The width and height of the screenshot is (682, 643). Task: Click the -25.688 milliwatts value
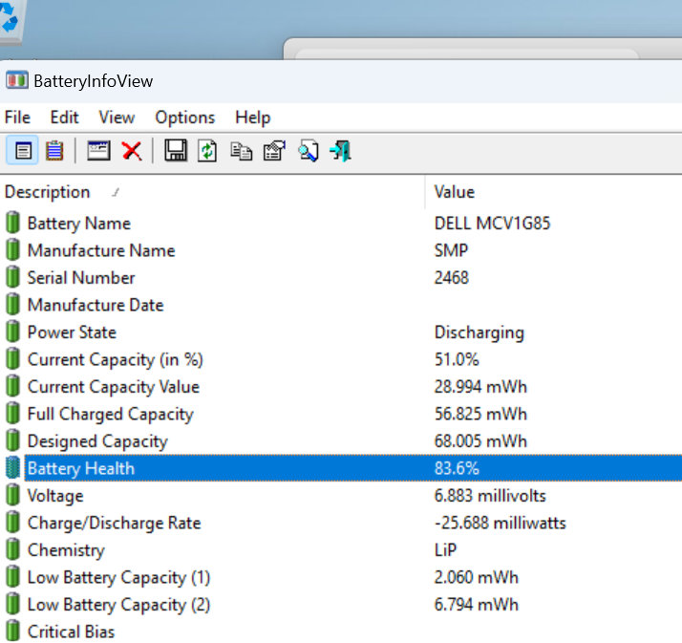pyautogui.click(x=501, y=523)
